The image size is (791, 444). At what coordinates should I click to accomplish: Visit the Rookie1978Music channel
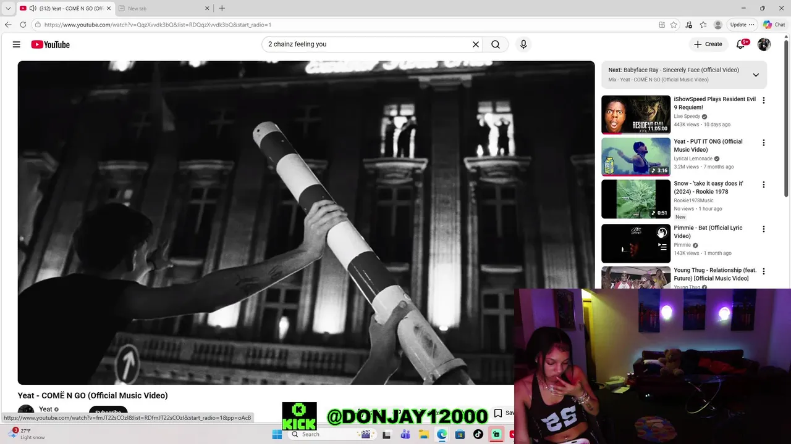(x=693, y=200)
